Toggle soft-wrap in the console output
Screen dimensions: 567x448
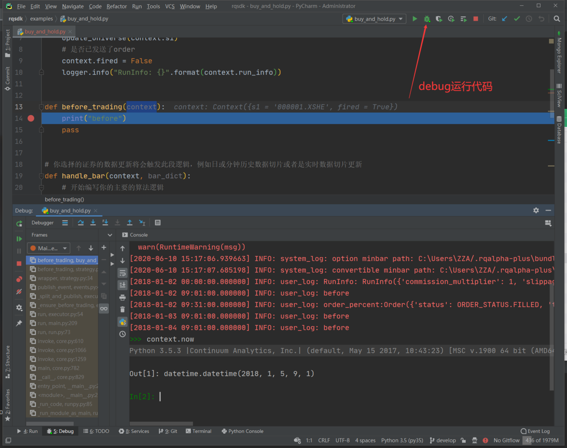(x=122, y=272)
